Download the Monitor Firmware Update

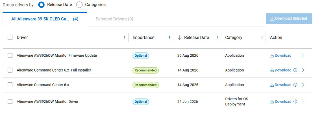[280, 56]
